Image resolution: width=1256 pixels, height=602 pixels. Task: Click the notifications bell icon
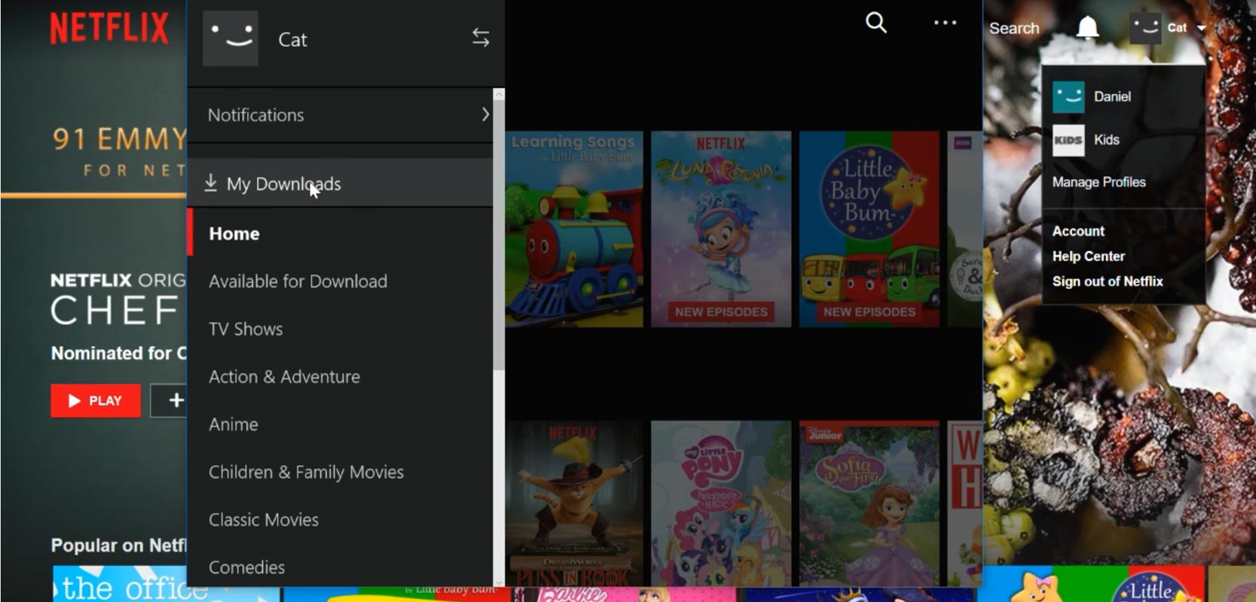coord(1087,28)
